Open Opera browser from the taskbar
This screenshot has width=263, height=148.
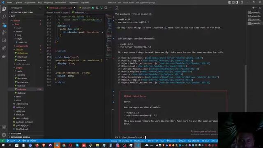(x=70, y=145)
